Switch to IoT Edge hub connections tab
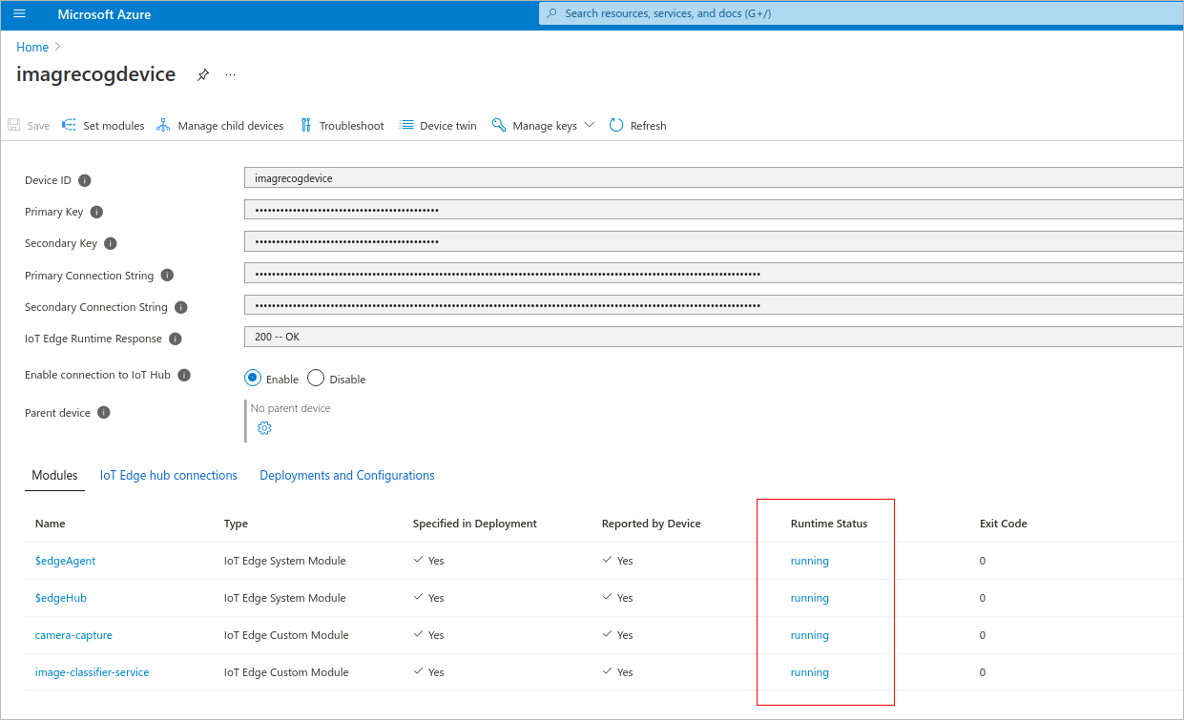This screenshot has height=720, width=1184. click(169, 476)
